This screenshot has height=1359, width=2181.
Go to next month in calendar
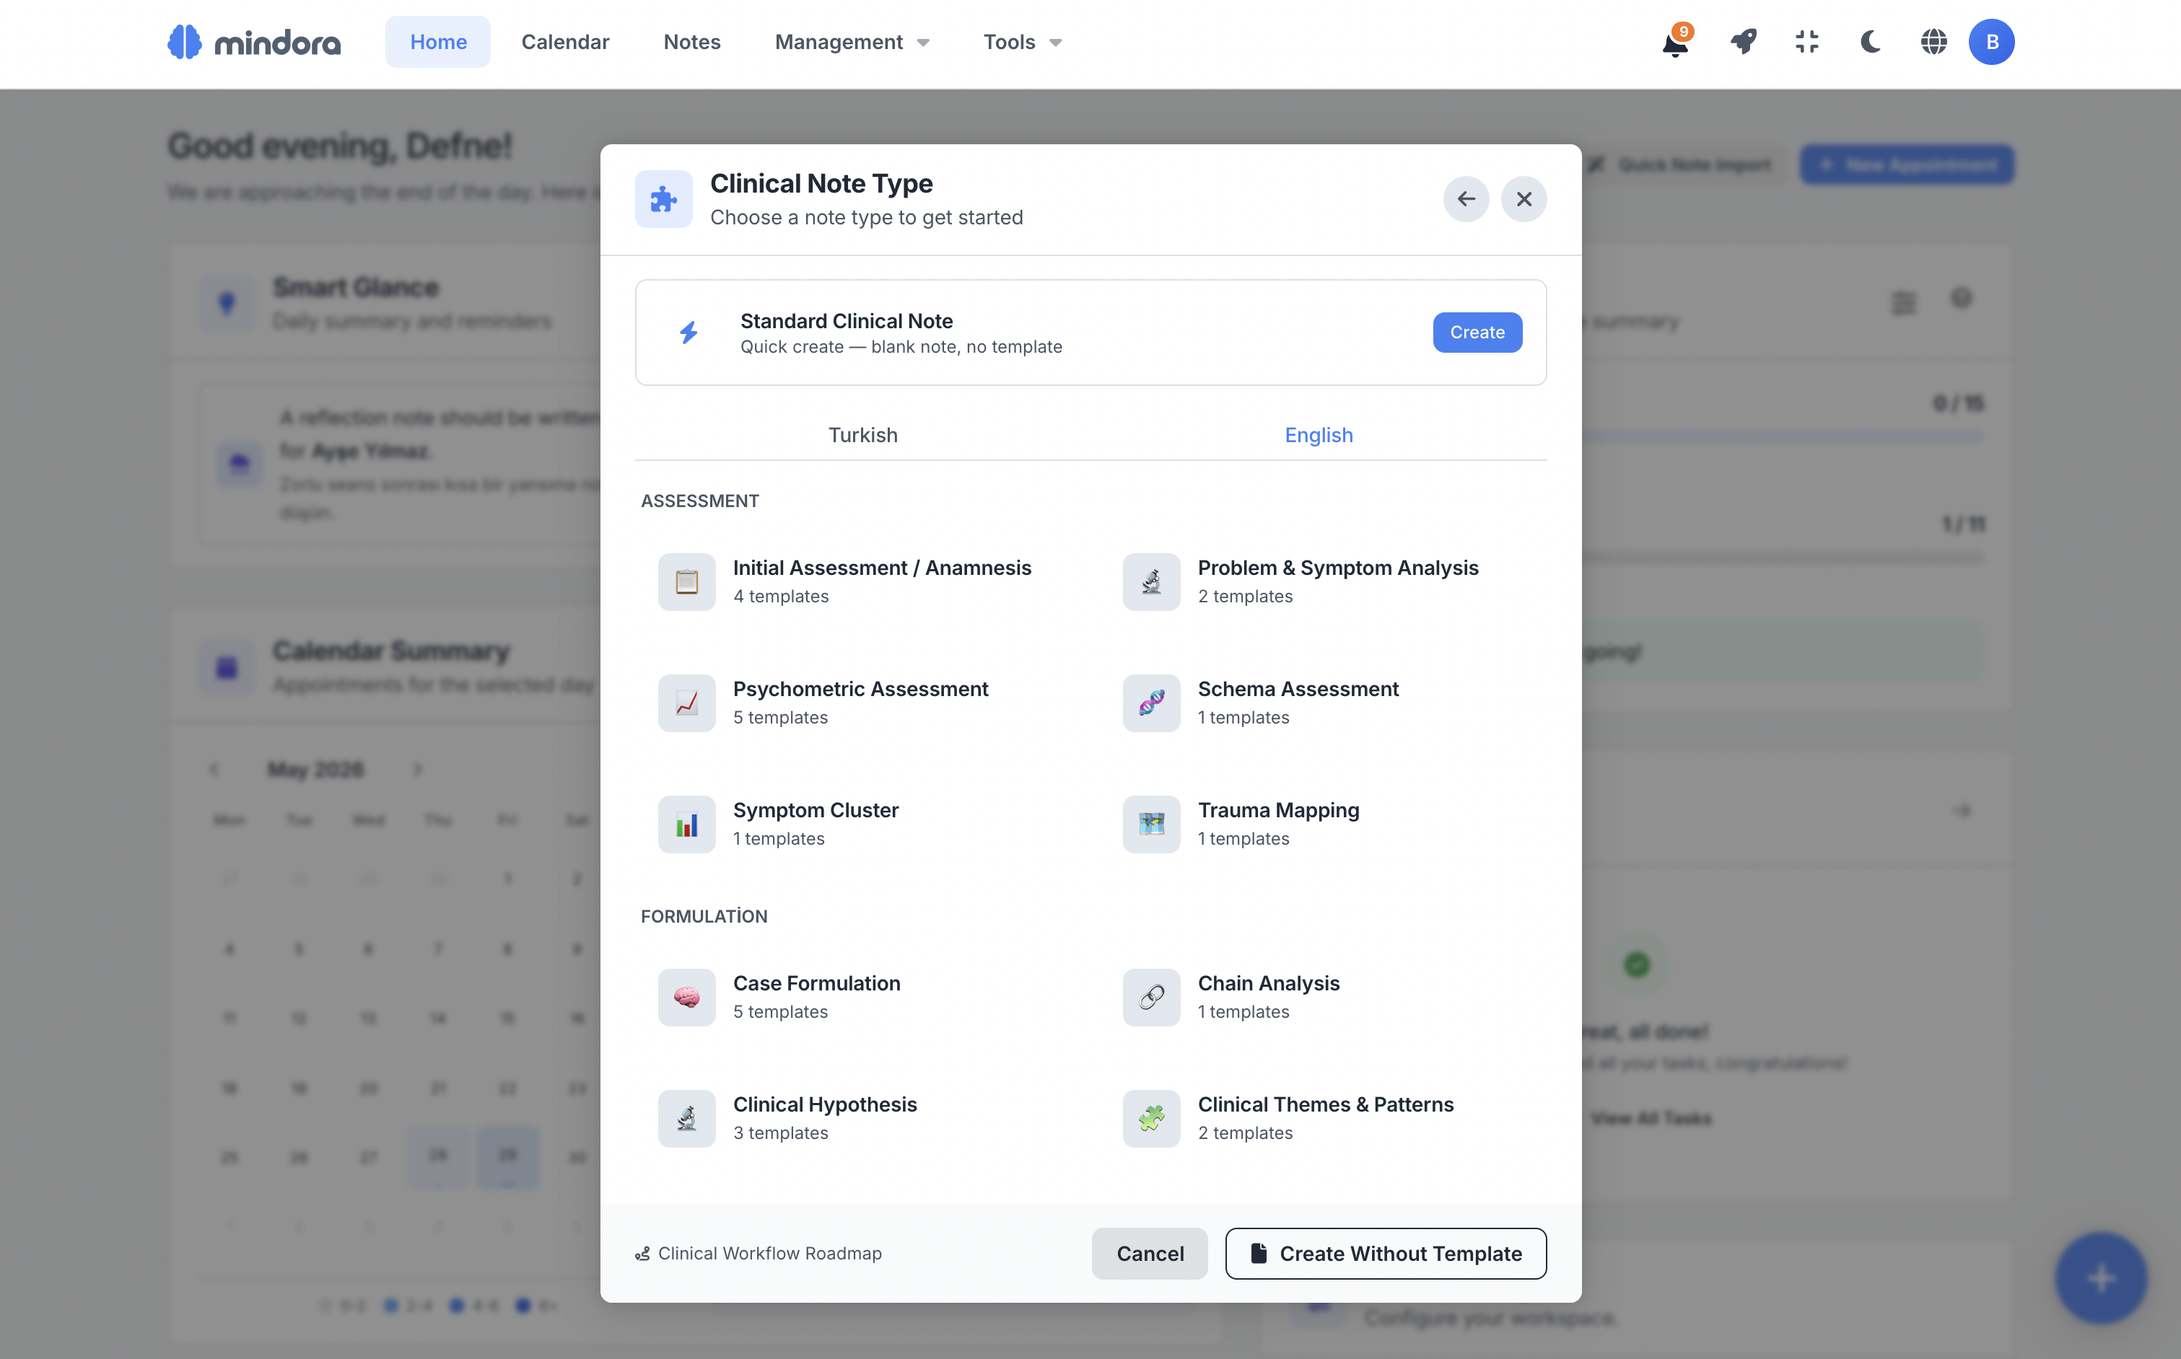tap(417, 770)
